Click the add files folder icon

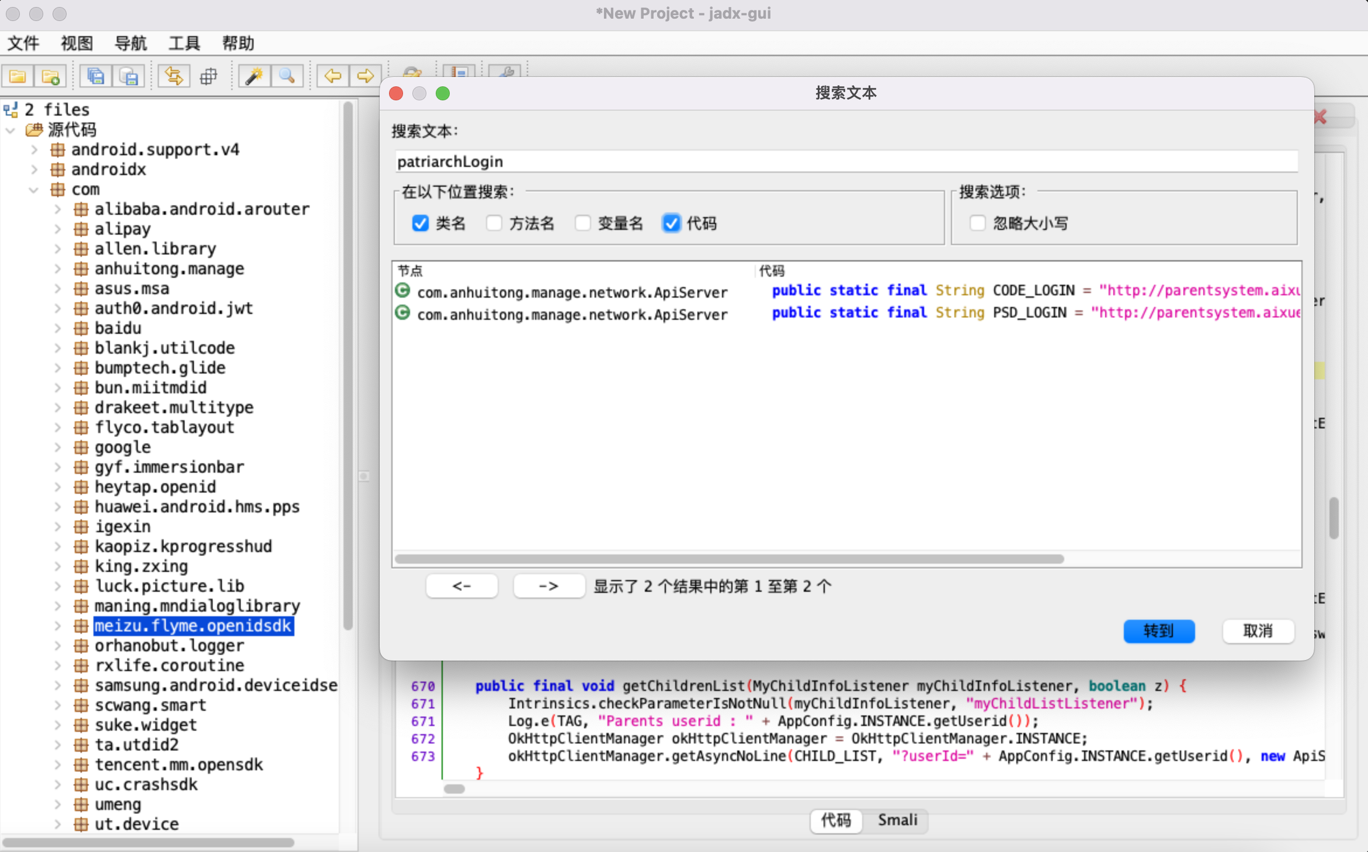coord(50,76)
